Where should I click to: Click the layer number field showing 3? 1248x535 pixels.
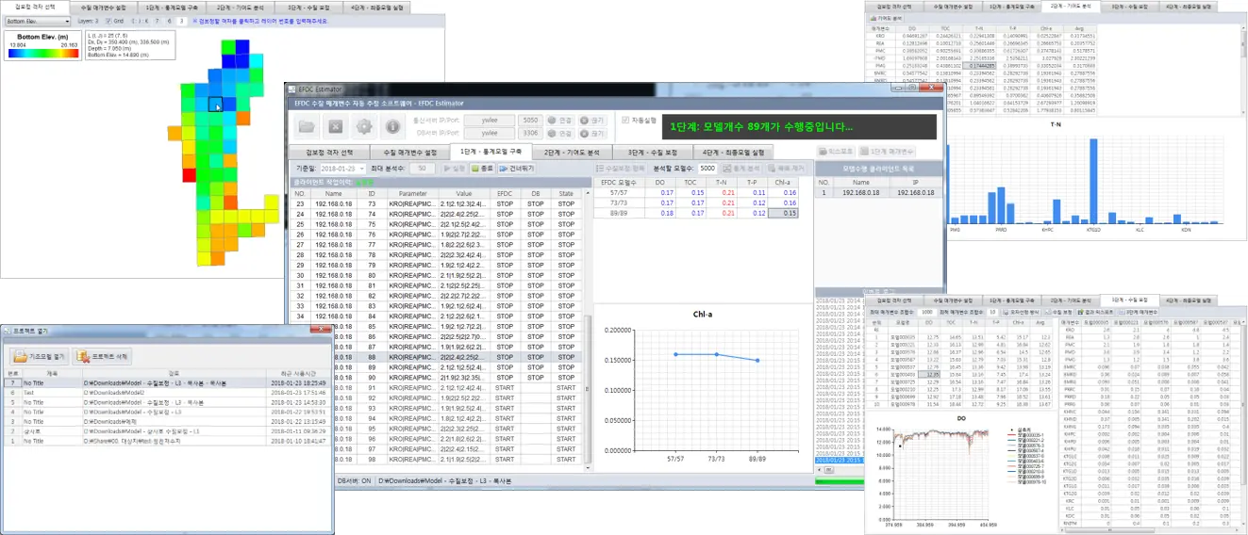tap(182, 21)
